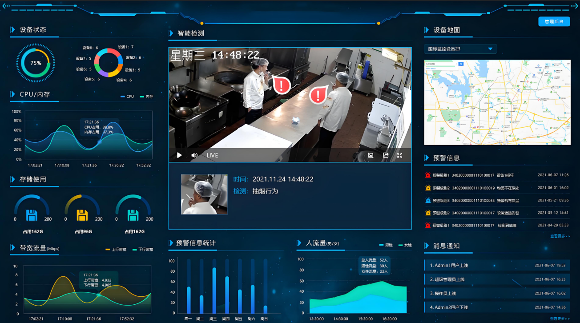
Task: Click the blue alarm icon for 摄像机有灰尘
Action: (428, 200)
